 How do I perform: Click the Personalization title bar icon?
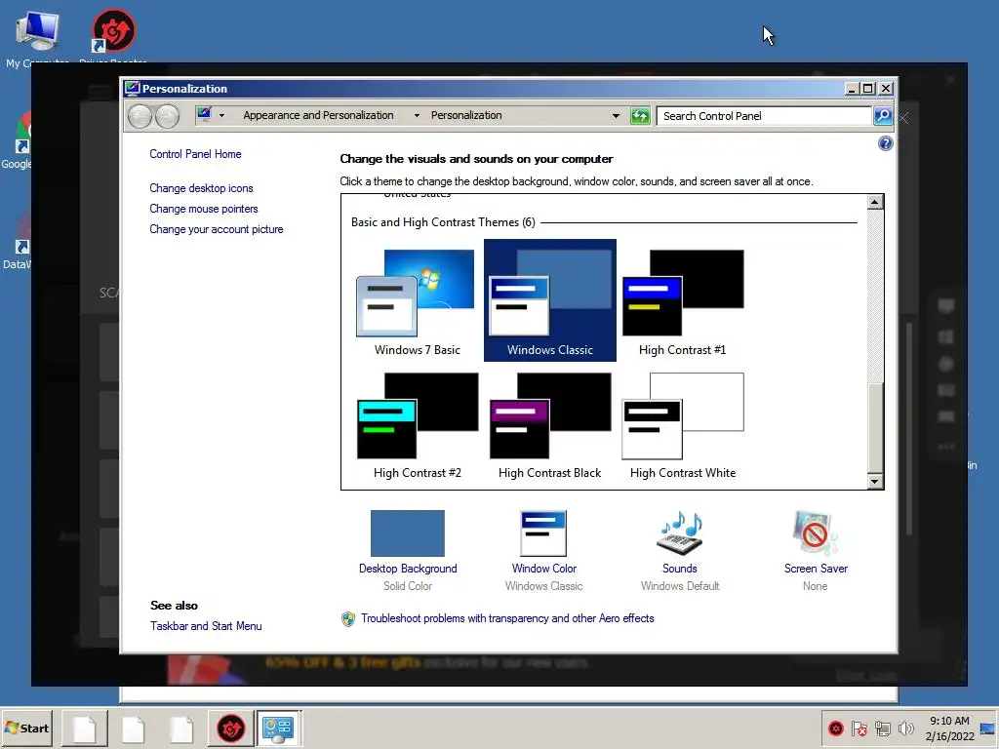point(132,88)
